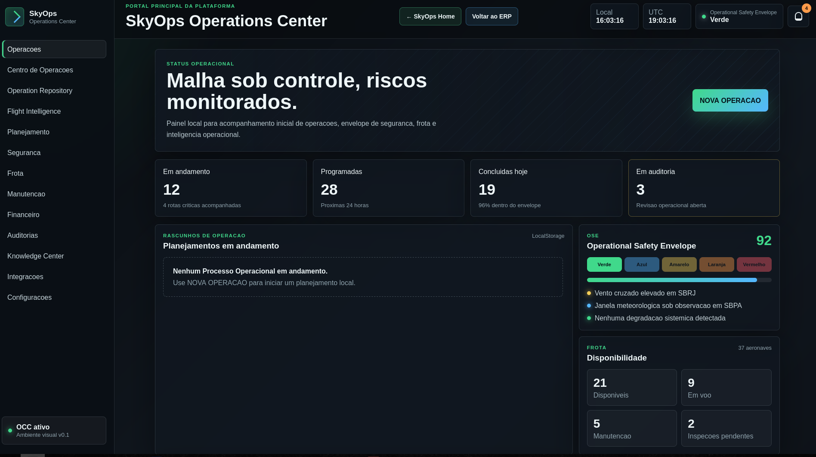Click the 'Disponibilidade' heading
The width and height of the screenshot is (816, 457).
click(617, 358)
